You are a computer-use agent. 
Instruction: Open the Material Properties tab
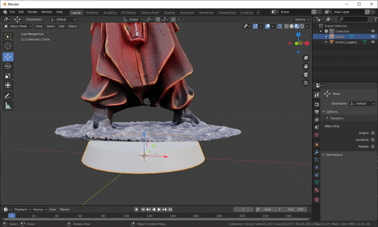[x=316, y=190]
